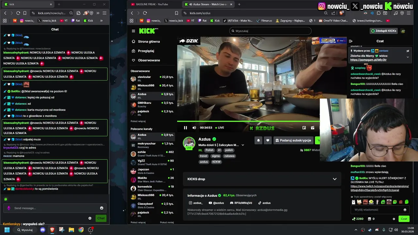The height and width of the screenshot is (235, 418).
Task: Click Pokaż mniej at sidebar bottom
Action: [167, 222]
